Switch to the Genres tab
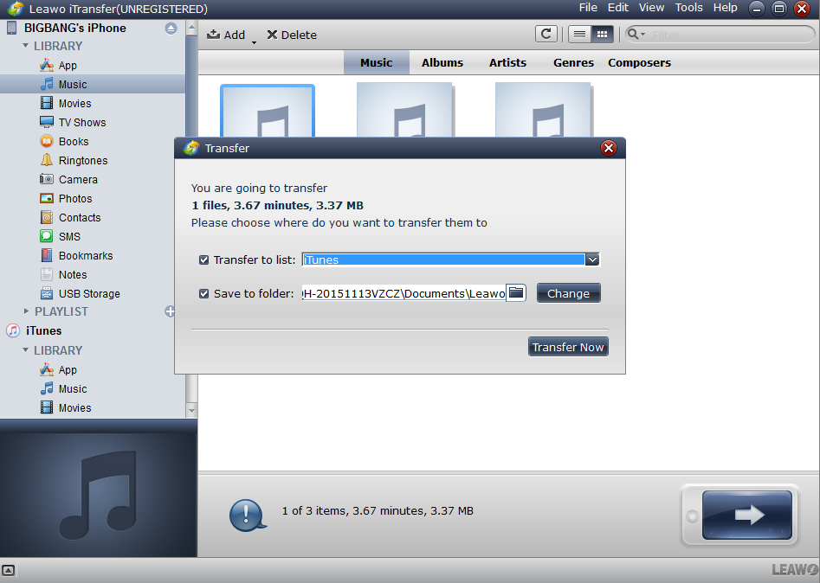Screen dimensions: 820x583 (x=573, y=62)
